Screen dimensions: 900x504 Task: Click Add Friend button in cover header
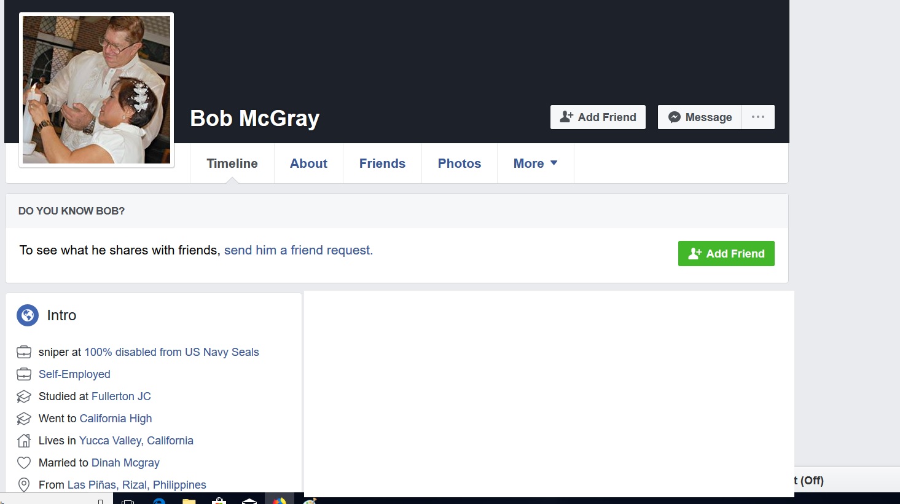[x=598, y=117]
